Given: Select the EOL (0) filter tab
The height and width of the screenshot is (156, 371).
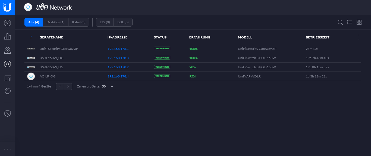Looking at the screenshot, I should (x=123, y=22).
